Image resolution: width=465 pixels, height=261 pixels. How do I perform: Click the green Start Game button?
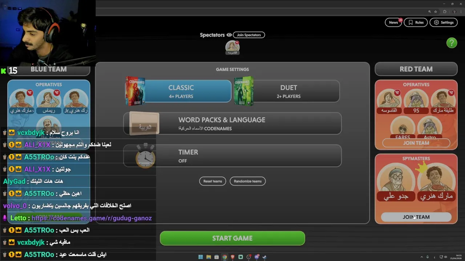pyautogui.click(x=232, y=238)
